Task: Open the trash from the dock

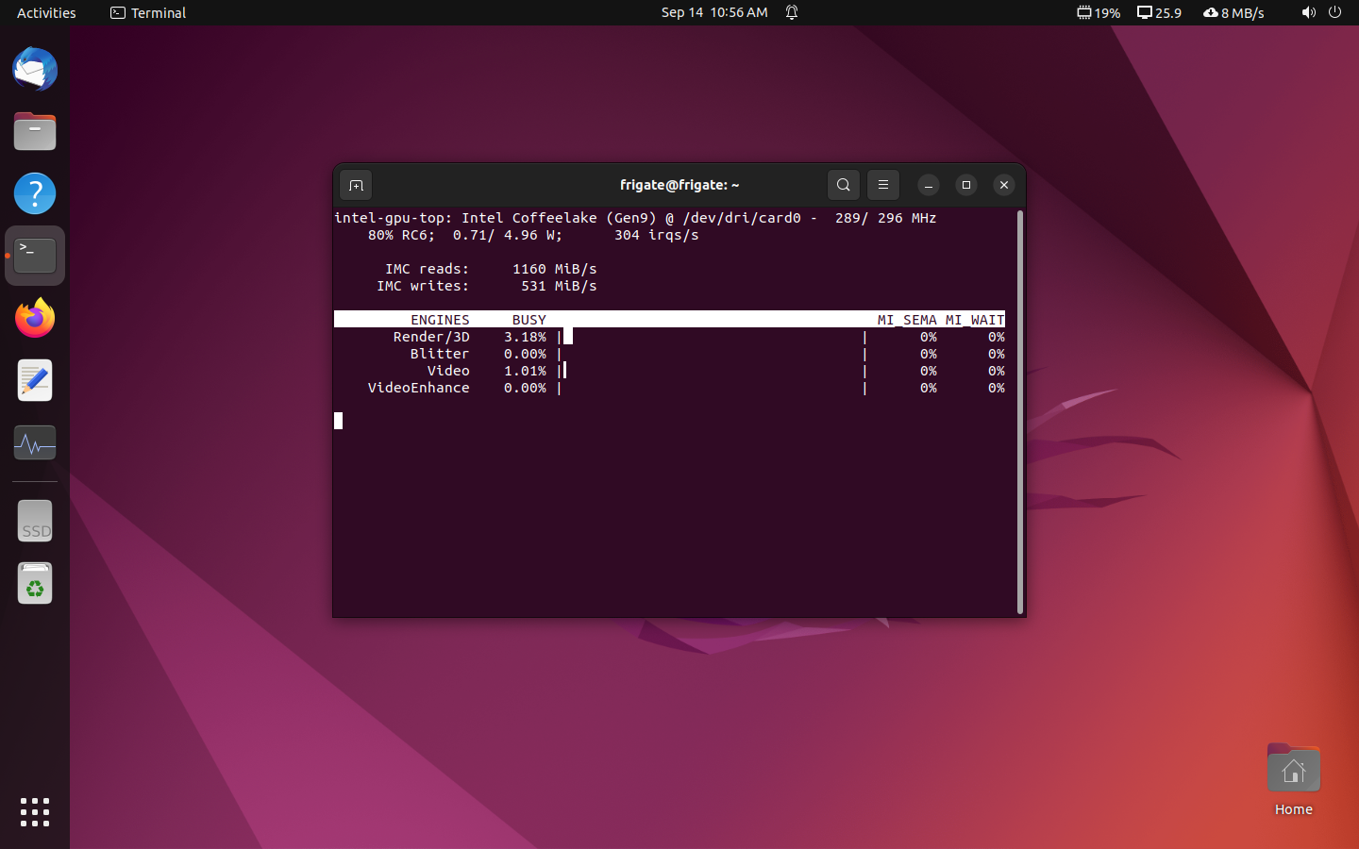Action: tap(34, 583)
